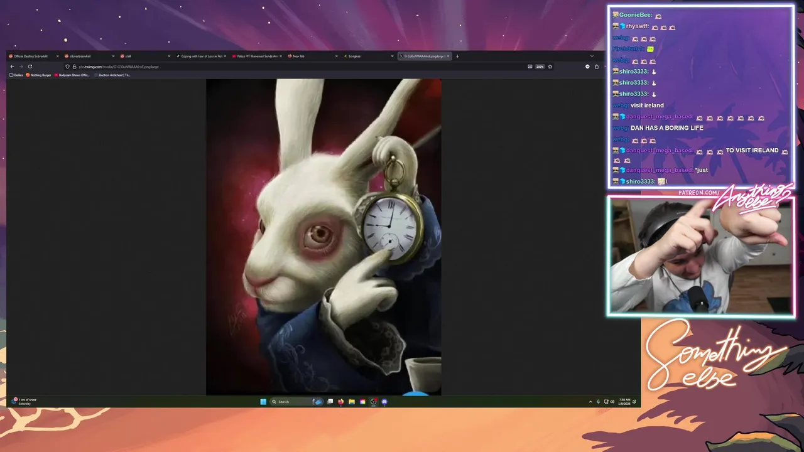Show hidden system tray icons
This screenshot has width=804, height=452.
coord(590,402)
